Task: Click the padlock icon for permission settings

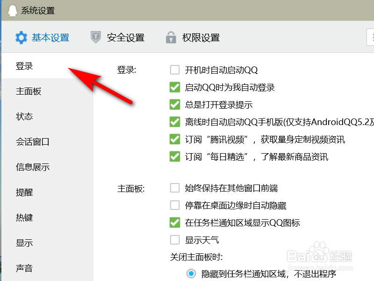Action: coord(171,37)
